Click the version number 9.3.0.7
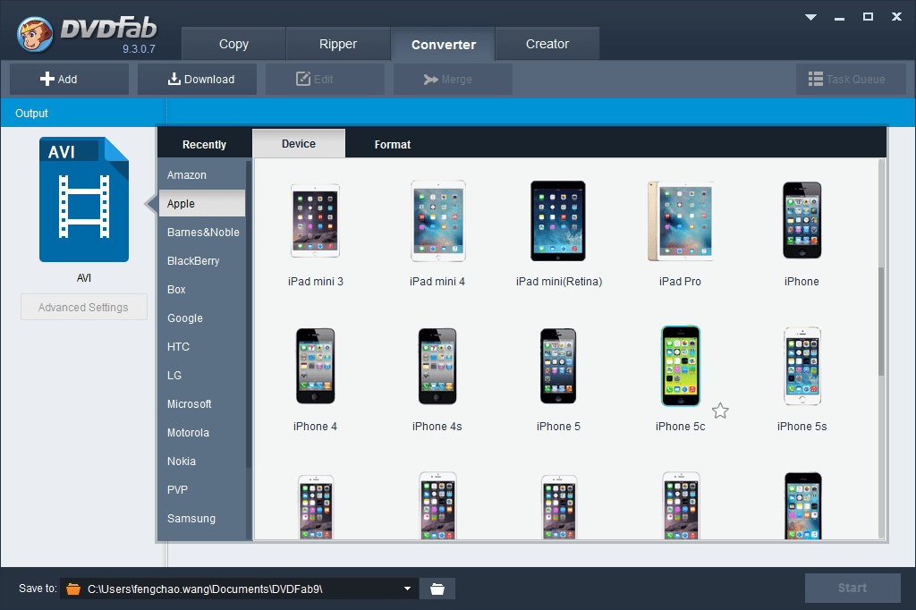 tap(139, 49)
